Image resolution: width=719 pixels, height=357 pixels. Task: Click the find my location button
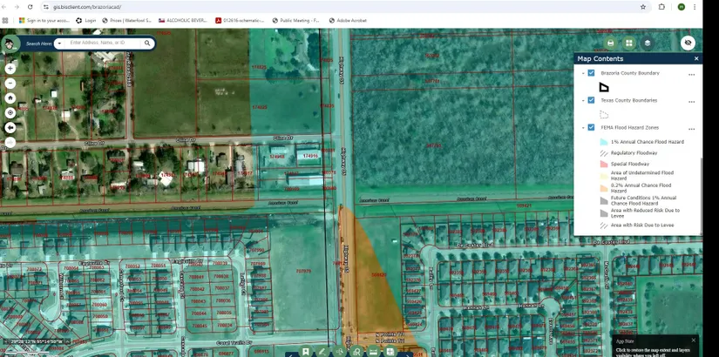10,113
